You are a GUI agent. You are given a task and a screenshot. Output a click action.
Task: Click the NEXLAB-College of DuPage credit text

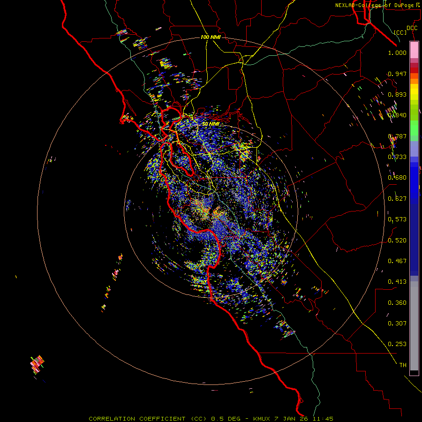click(x=377, y=5)
